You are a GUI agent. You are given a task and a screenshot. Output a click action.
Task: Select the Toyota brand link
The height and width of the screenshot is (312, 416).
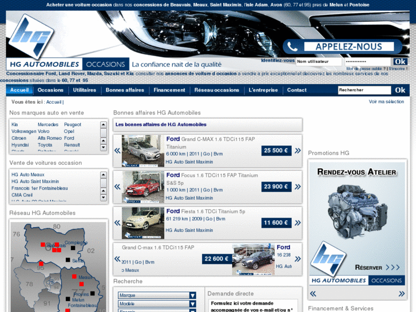pos(45,145)
